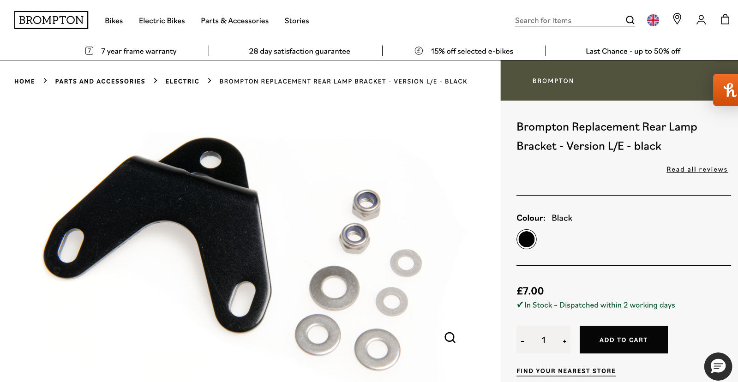Viewport: 738px width, 382px height.
Task: Open the live chat bubble
Action: point(718,367)
